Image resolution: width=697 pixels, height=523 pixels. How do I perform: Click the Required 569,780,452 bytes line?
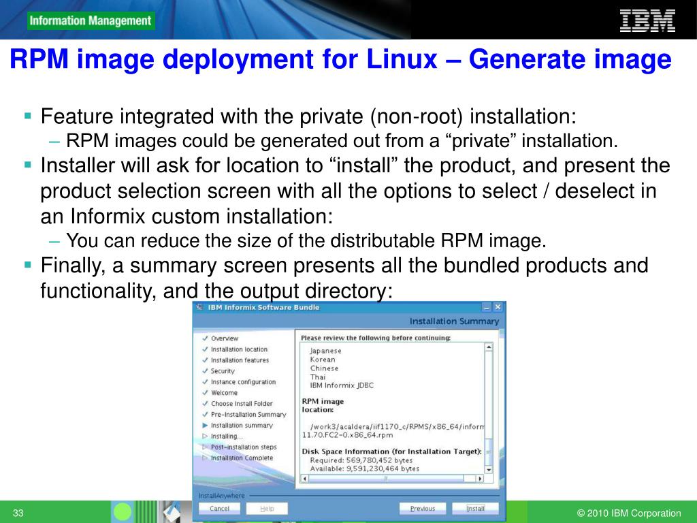361,460
